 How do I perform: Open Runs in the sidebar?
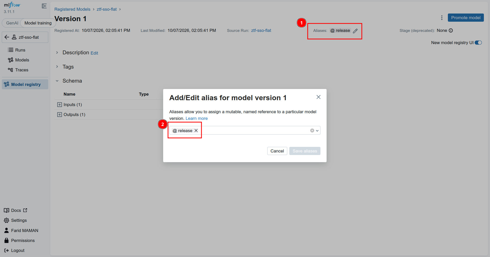click(25, 50)
